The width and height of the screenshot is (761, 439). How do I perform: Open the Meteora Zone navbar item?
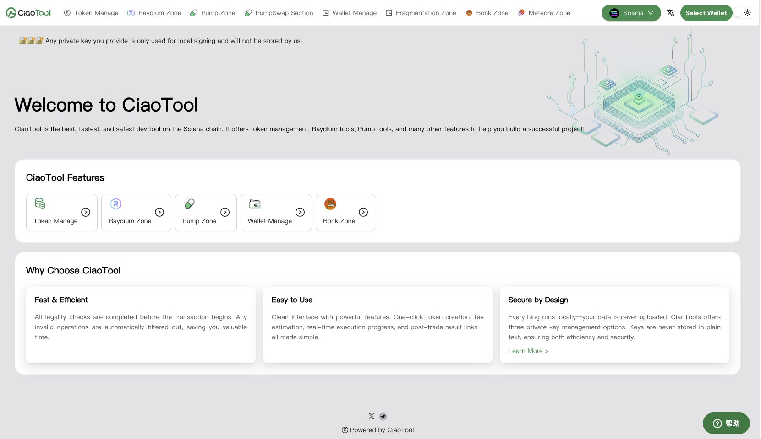[544, 13]
